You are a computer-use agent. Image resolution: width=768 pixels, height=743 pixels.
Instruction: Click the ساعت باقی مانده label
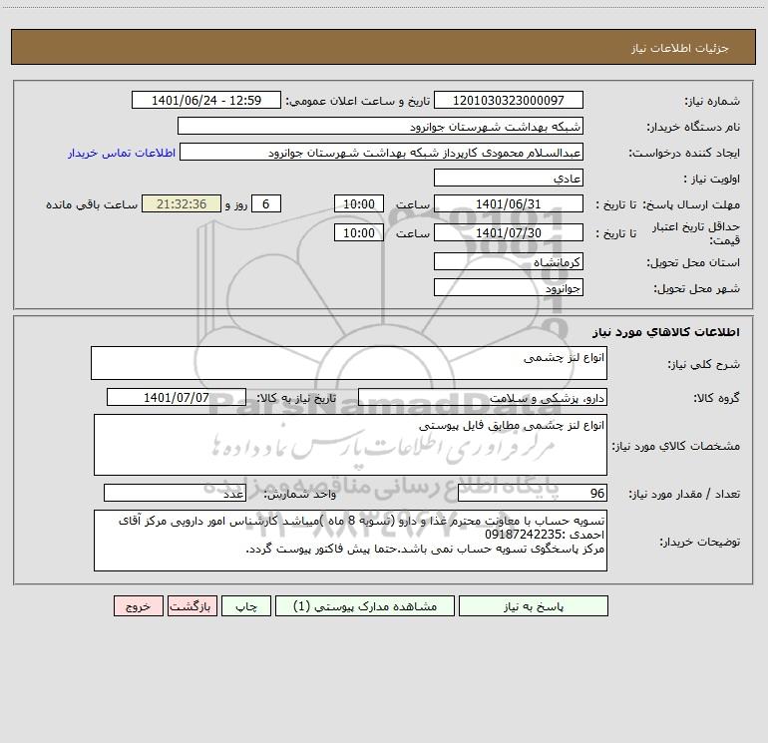pyautogui.click(x=92, y=204)
